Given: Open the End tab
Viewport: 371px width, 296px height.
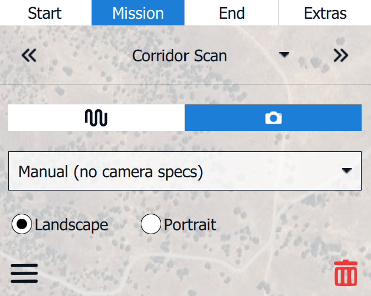Looking at the screenshot, I should (x=232, y=13).
